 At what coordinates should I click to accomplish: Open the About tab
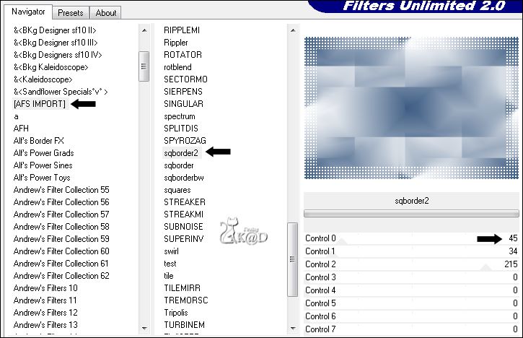click(106, 13)
